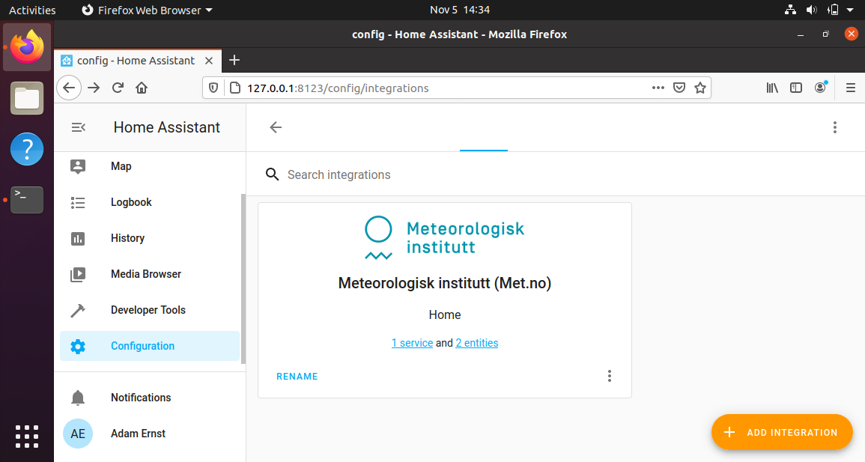The height and width of the screenshot is (462, 865).
Task: Click the ADD INTEGRATION button
Action: pos(783,432)
